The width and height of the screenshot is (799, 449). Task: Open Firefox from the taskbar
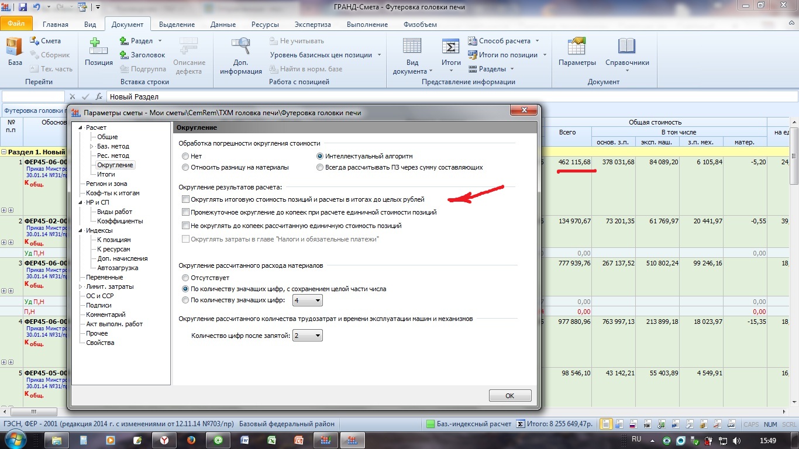click(191, 440)
